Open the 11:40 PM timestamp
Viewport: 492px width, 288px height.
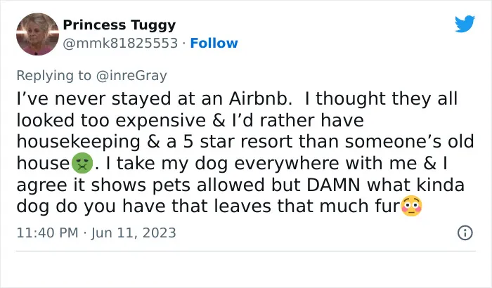pyautogui.click(x=47, y=233)
